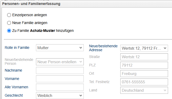Image resolution: width=172 pixels, height=99 pixels.
Task: Click the Straße label
Action: point(95,57)
